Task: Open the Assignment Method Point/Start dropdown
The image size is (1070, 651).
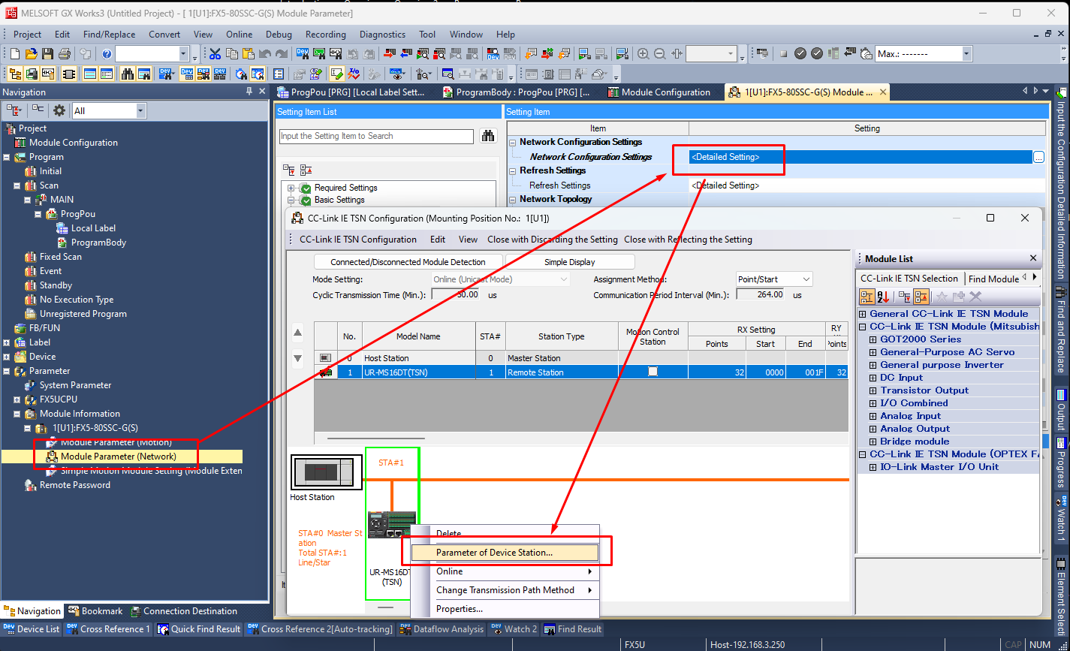Action: click(774, 279)
